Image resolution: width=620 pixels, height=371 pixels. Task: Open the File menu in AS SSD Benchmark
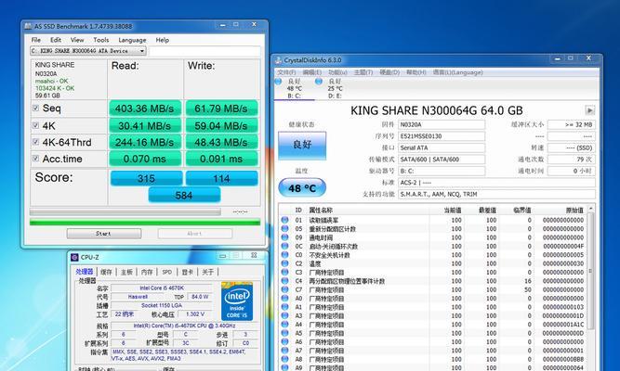click(36, 40)
